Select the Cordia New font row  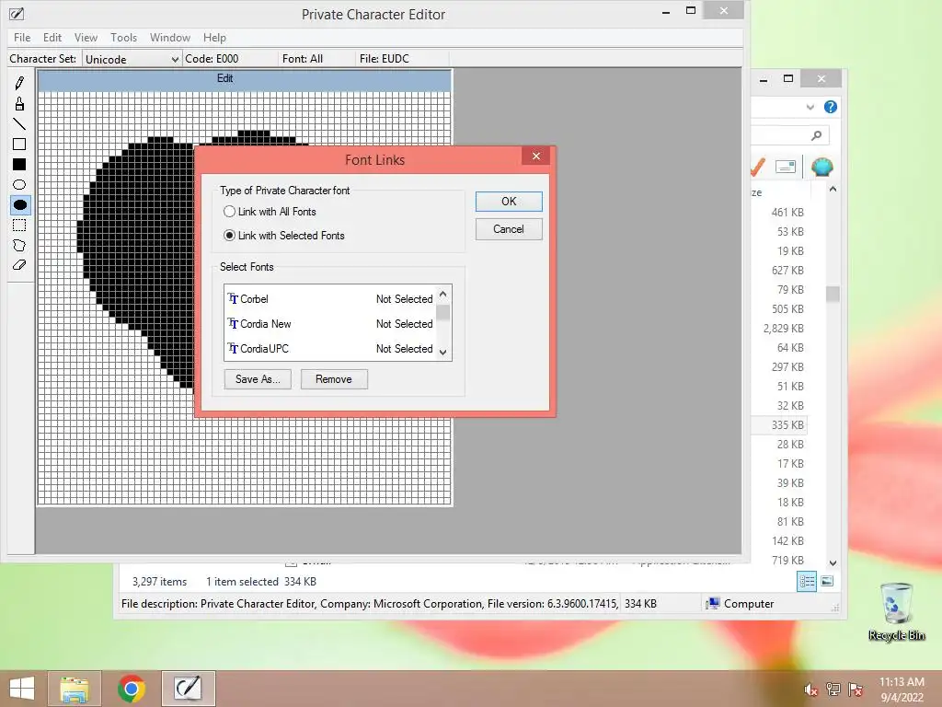pyautogui.click(x=330, y=323)
